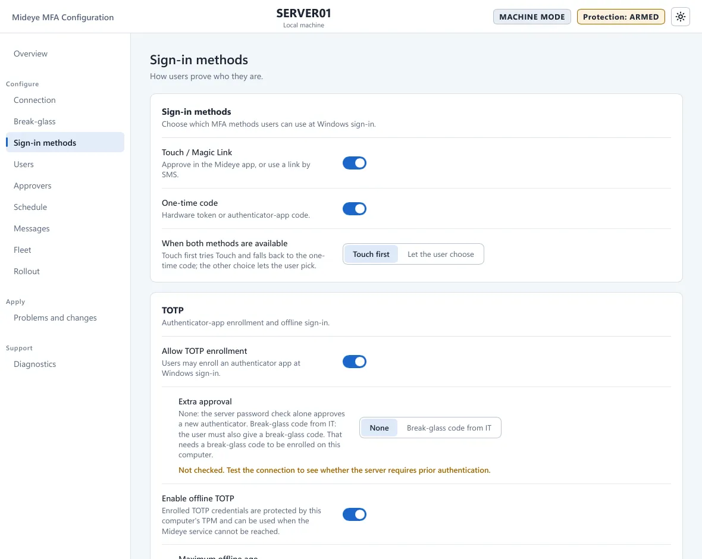Click the MACHINE MODE badge
This screenshot has height=559, width=702.
pyautogui.click(x=532, y=17)
